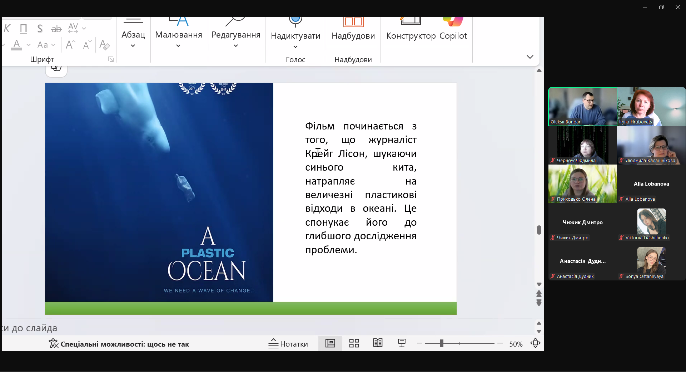Collapse the ribbon with the chevron
Viewport: 686px width, 372px height.
click(530, 57)
